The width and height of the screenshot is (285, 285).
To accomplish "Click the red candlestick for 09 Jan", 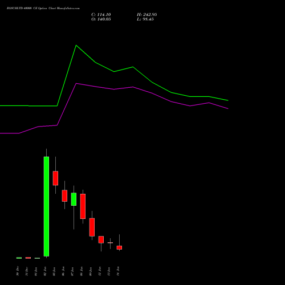I will point(92,227).
